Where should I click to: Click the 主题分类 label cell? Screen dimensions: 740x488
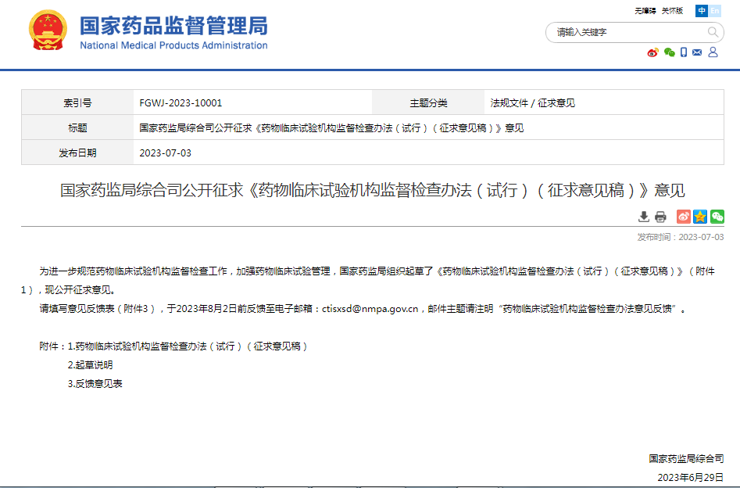point(428,103)
